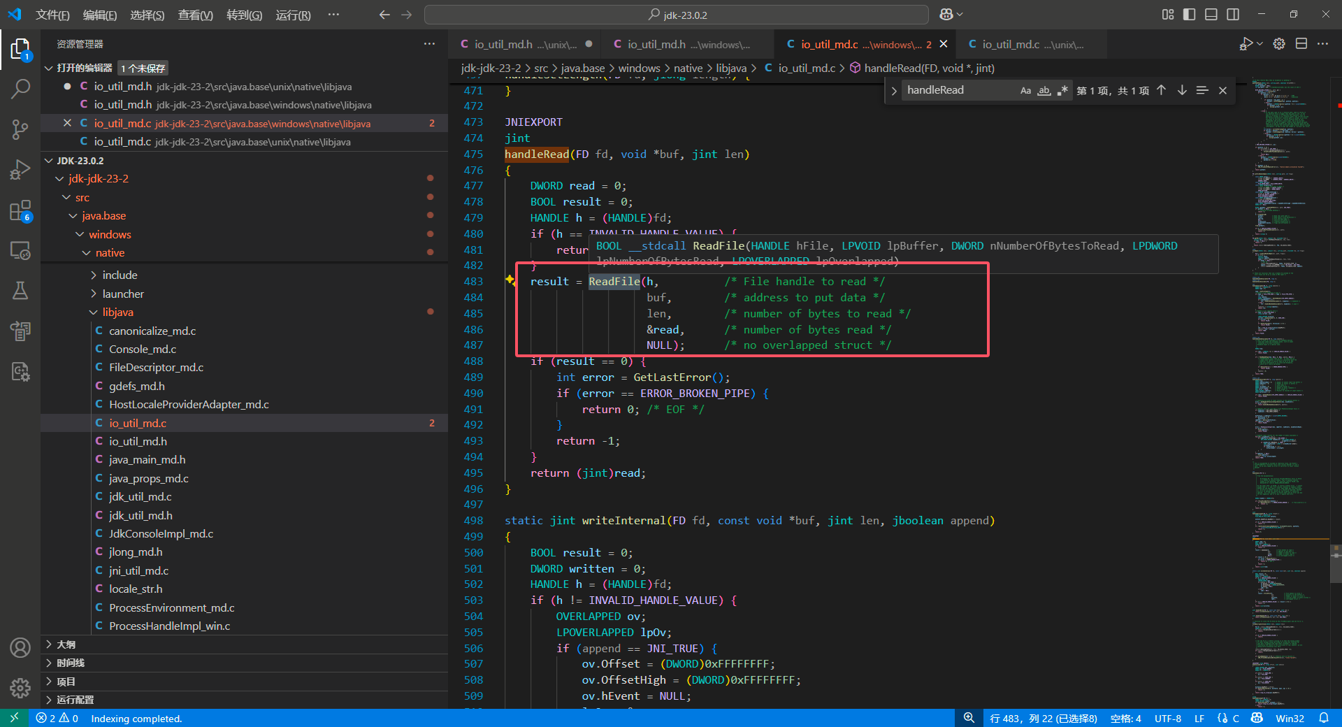Viewport: 1342px width, 727px height.
Task: Toggle Match Whole Word in find widget
Action: pyautogui.click(x=1044, y=90)
